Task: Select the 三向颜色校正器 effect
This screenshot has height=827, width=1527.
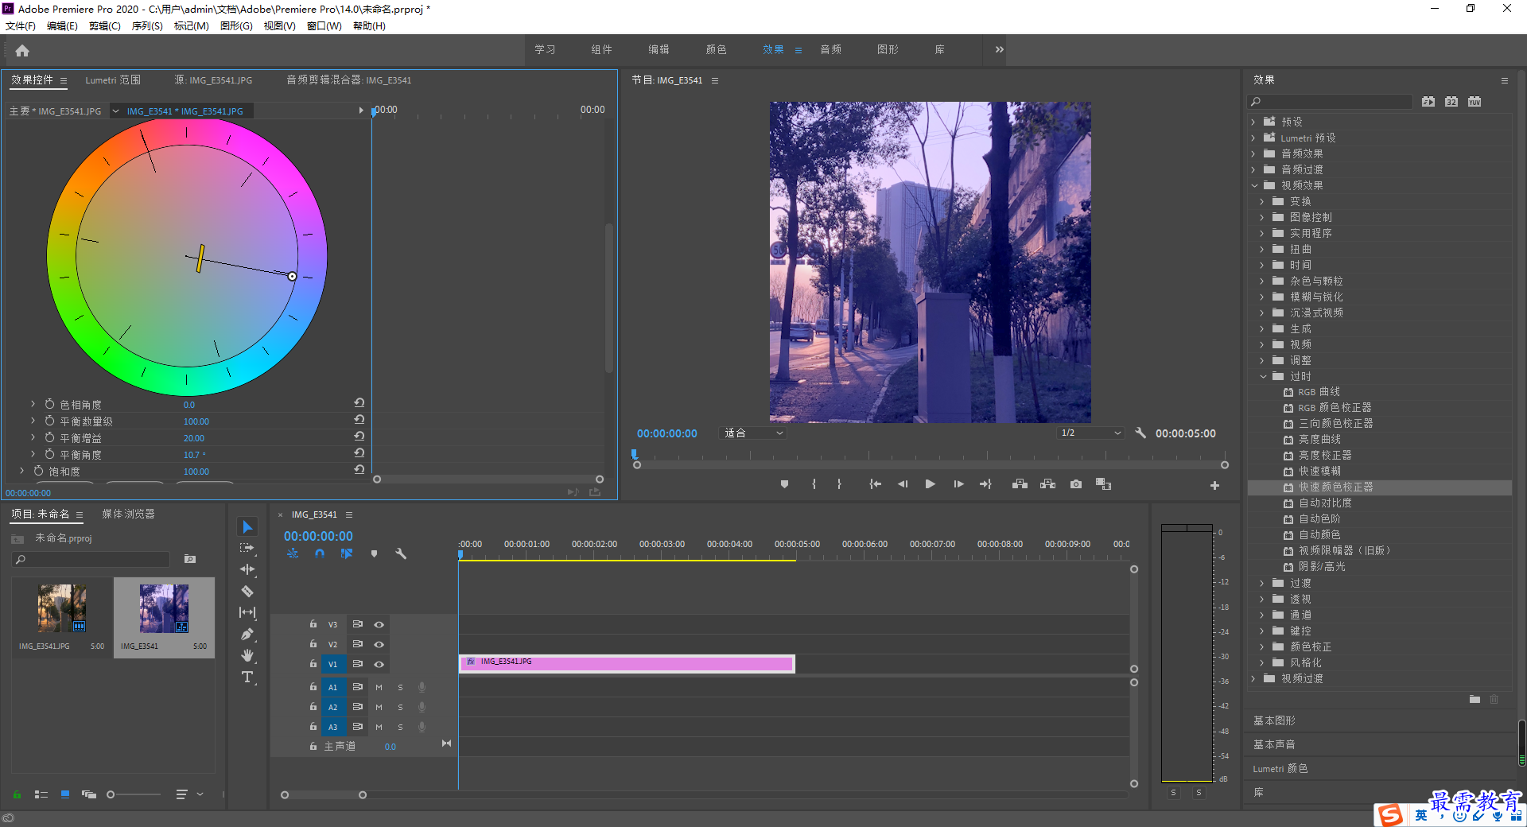Action: pos(1335,423)
